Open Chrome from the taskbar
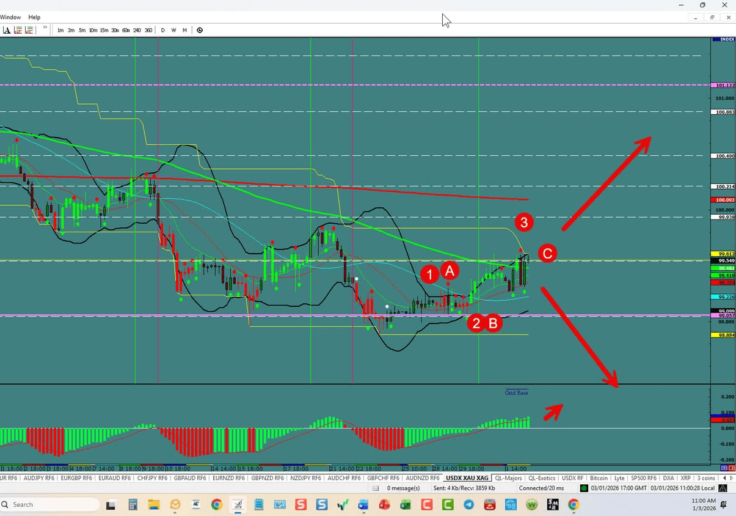Image resolution: width=736 pixels, height=516 pixels. click(217, 504)
